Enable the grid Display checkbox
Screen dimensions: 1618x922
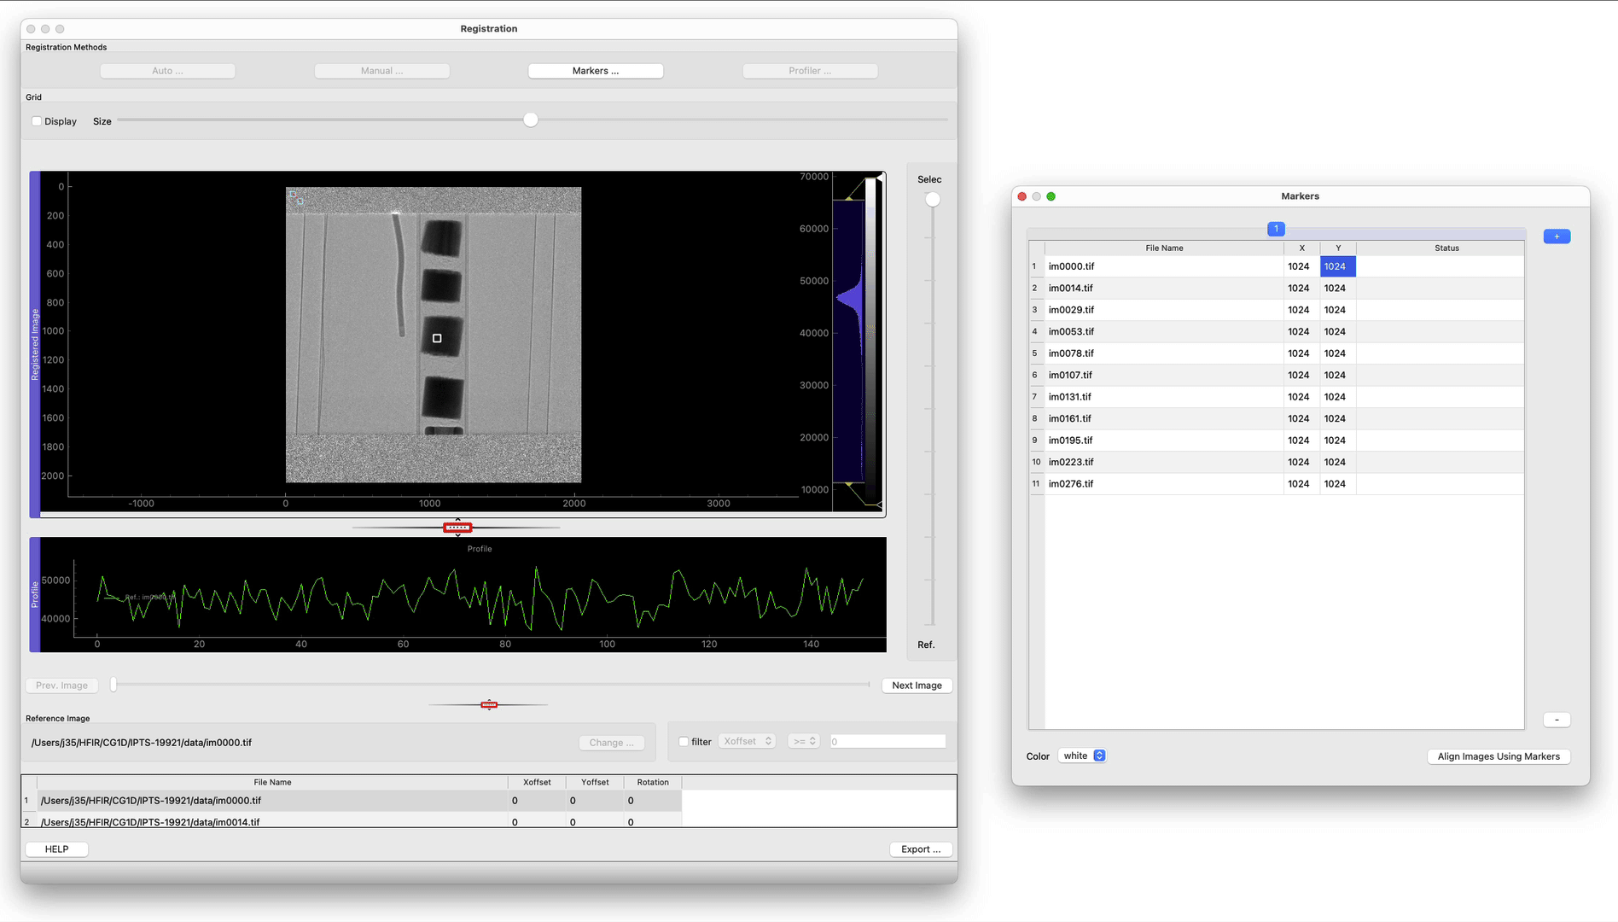pyautogui.click(x=37, y=121)
